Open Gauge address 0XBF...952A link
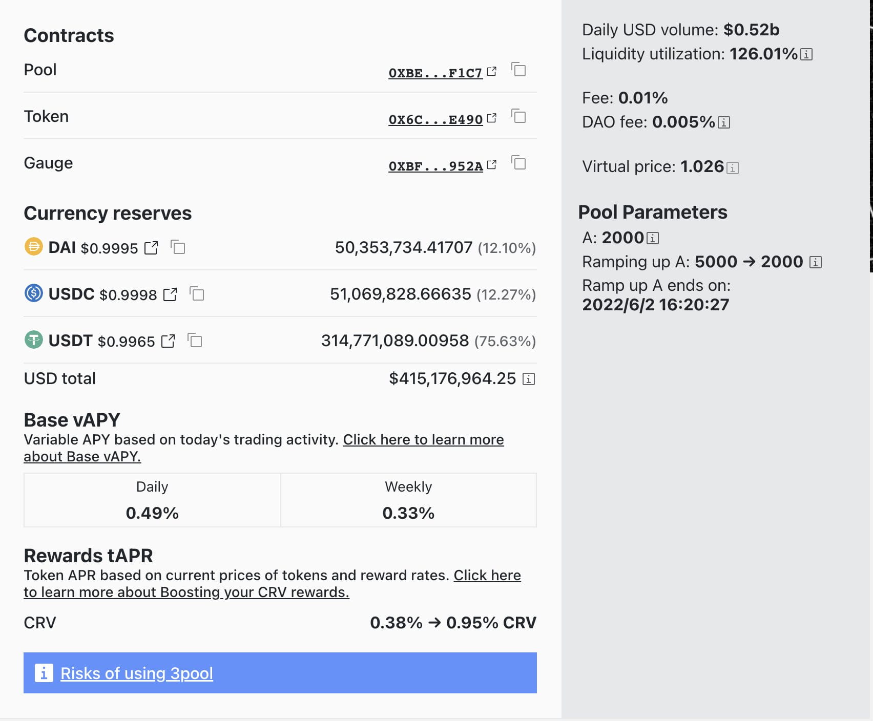873x721 pixels. pyautogui.click(x=435, y=166)
